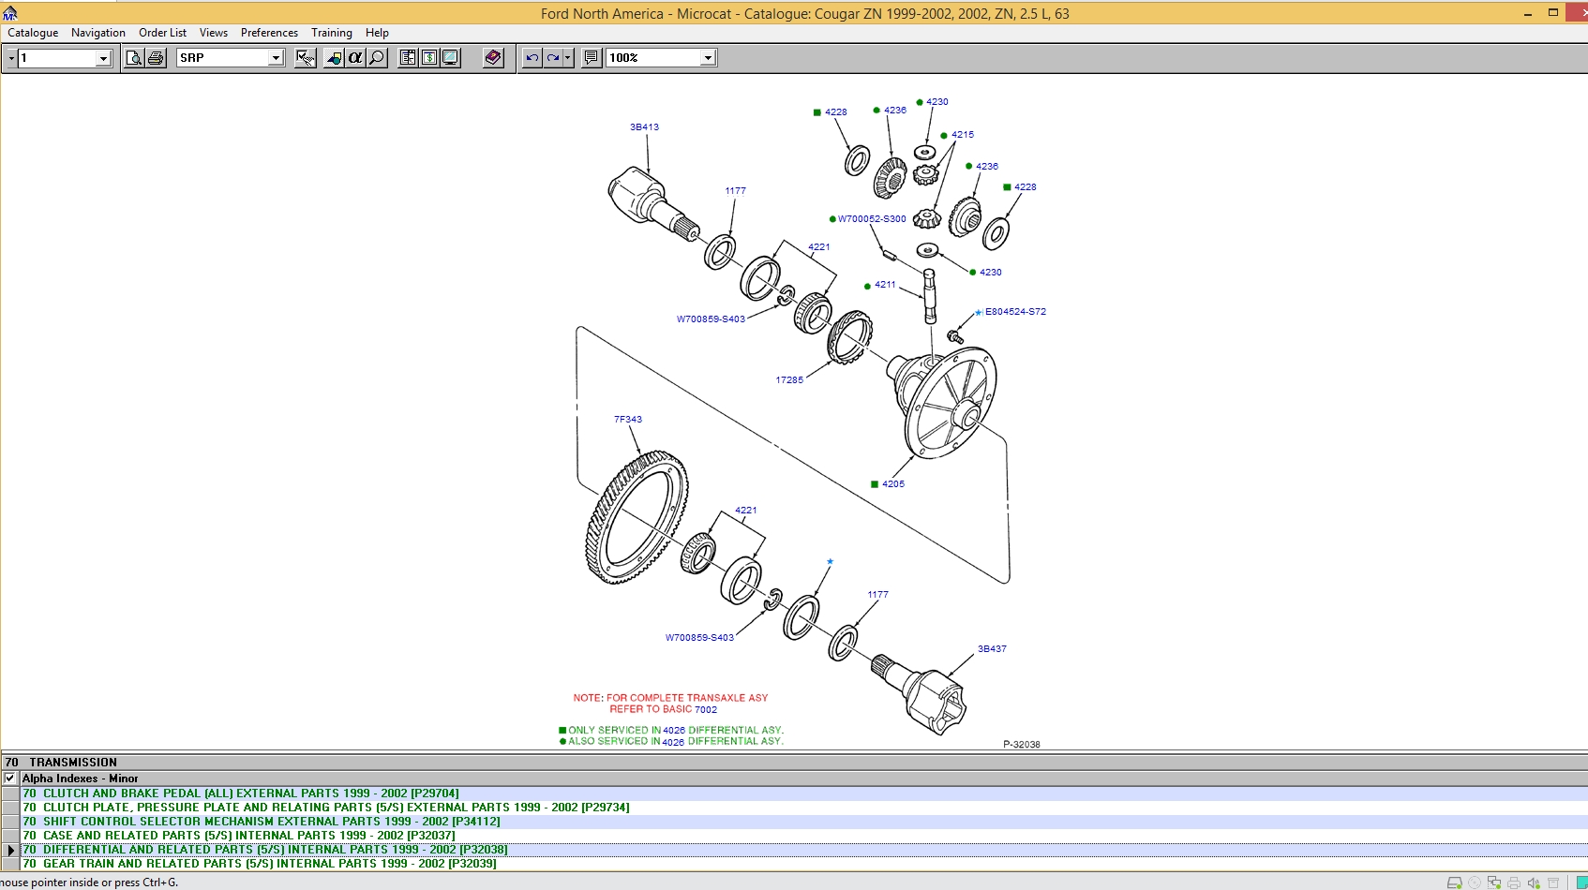Screen dimensions: 1588x890
Task: Select Differential and Related Parts [P32038] row
Action: (804, 850)
